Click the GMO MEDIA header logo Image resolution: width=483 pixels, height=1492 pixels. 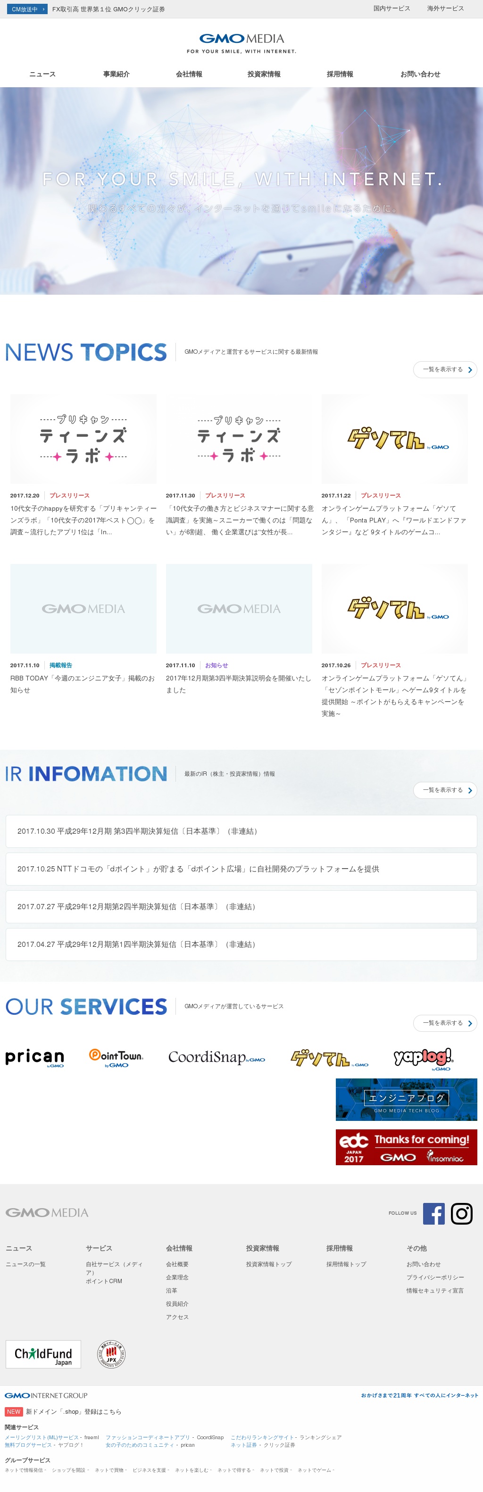241,43
